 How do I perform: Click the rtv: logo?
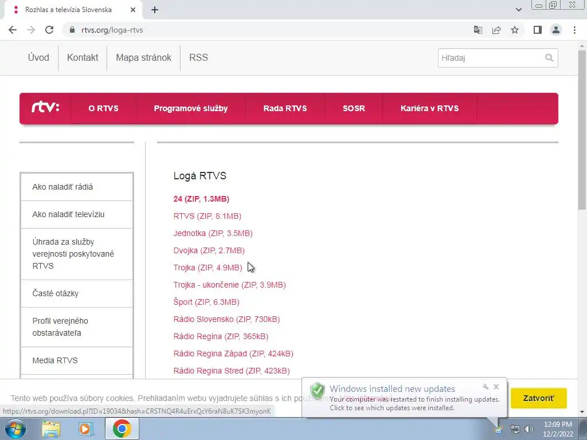pos(45,108)
